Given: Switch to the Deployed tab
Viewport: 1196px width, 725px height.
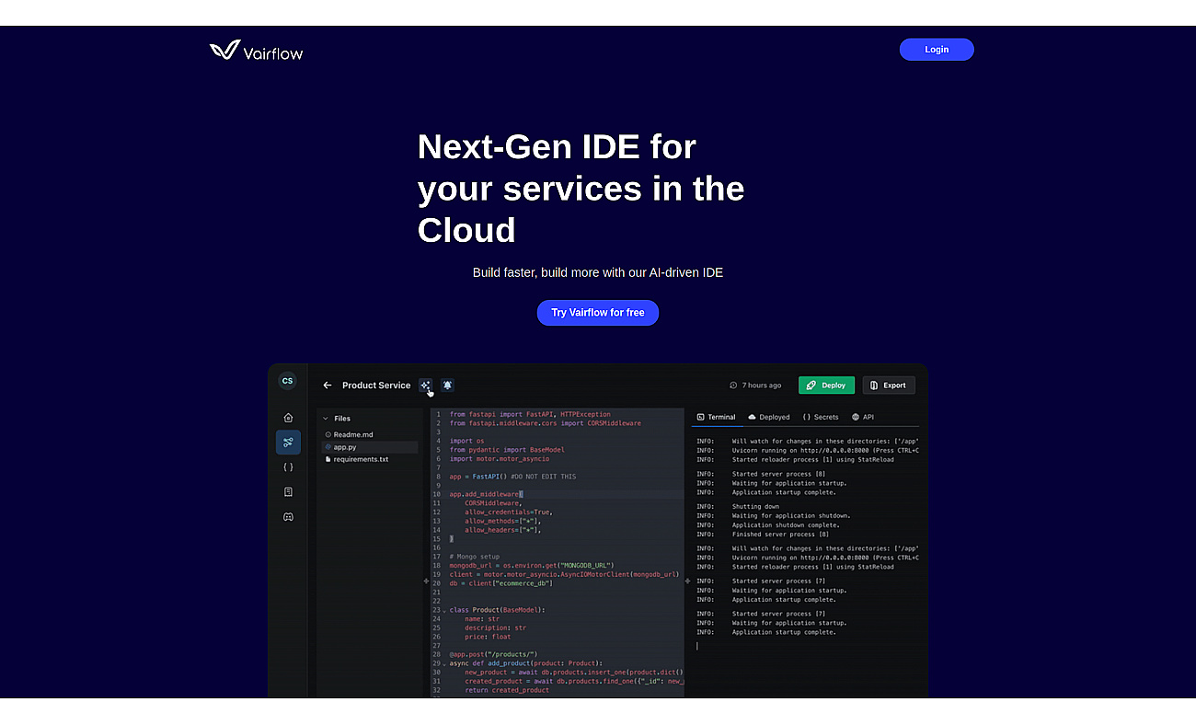Looking at the screenshot, I should pos(769,417).
